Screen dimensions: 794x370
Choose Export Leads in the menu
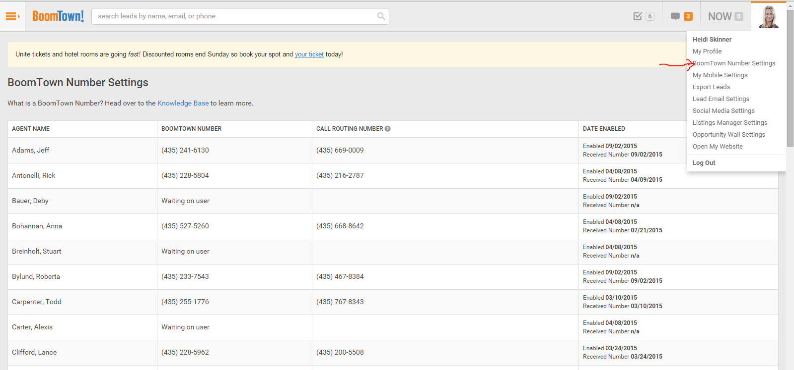pos(711,87)
